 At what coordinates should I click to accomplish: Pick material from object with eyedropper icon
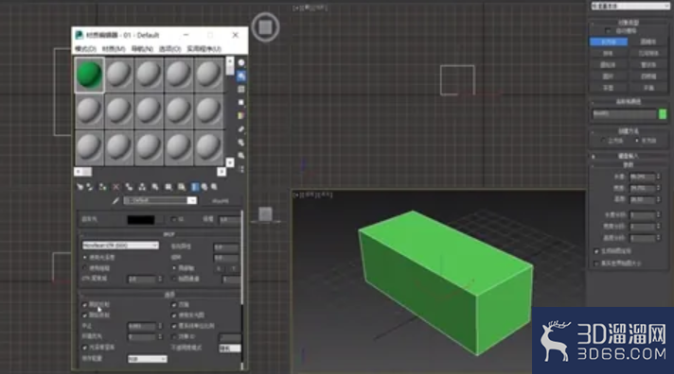(x=115, y=201)
